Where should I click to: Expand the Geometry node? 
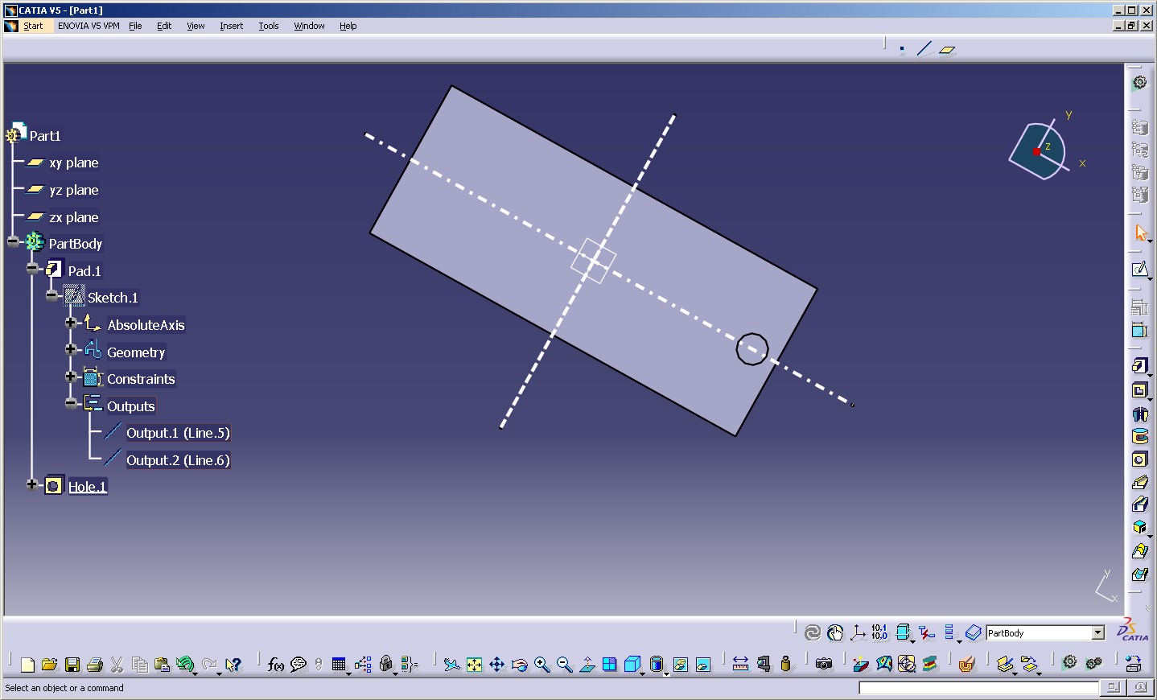71,349
